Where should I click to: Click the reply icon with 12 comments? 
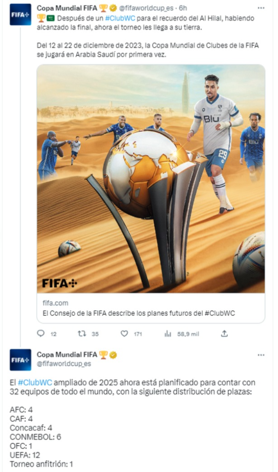pos(41,333)
